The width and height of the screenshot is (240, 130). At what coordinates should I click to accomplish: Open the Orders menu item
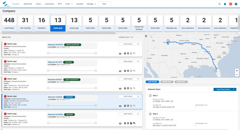click(x=39, y=4)
